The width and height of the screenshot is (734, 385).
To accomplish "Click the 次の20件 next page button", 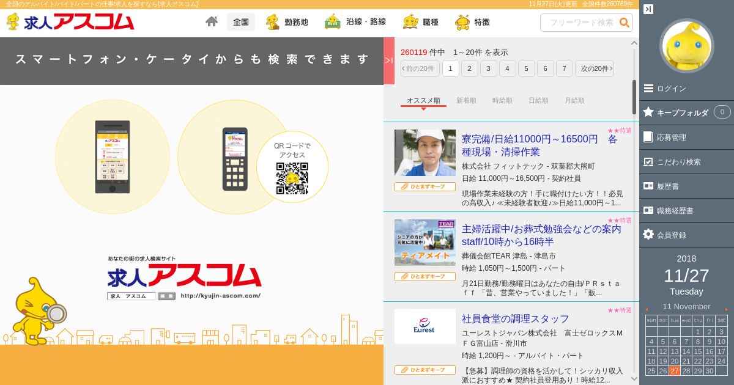I will [595, 68].
